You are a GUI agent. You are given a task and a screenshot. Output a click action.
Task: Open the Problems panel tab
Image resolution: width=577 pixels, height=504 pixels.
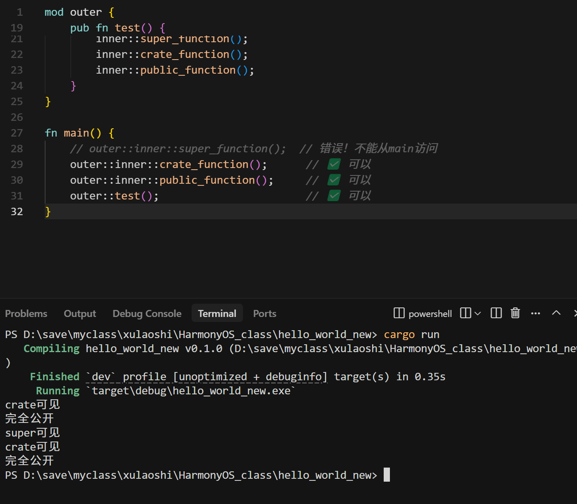coord(26,314)
